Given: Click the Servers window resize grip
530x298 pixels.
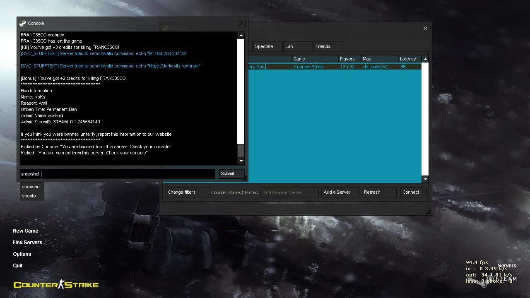Looking at the screenshot, I should pyautogui.click(x=428, y=211).
